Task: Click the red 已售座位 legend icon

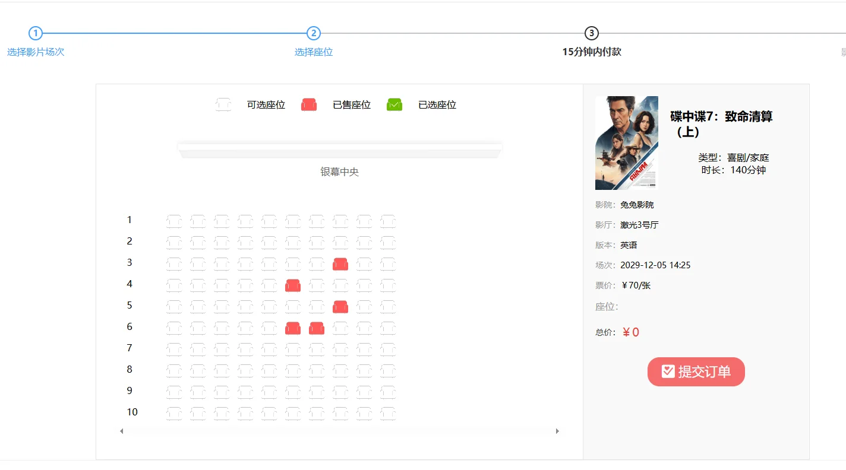Action: pyautogui.click(x=308, y=104)
